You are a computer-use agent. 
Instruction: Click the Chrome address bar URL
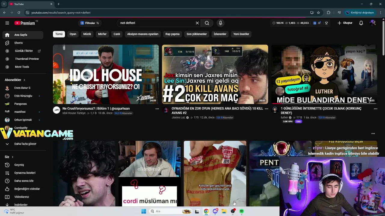pos(61,13)
